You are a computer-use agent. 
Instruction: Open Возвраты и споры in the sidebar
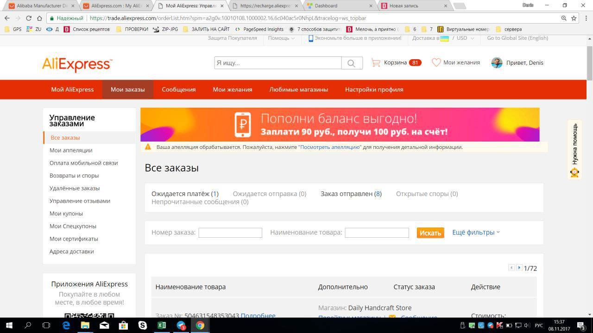(74, 175)
